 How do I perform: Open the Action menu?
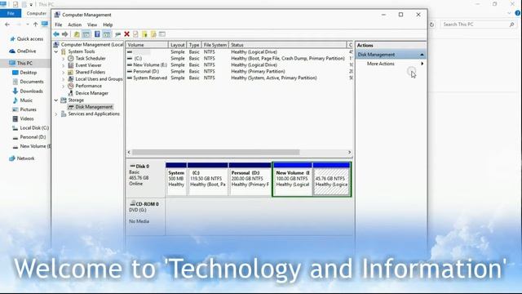click(74, 24)
